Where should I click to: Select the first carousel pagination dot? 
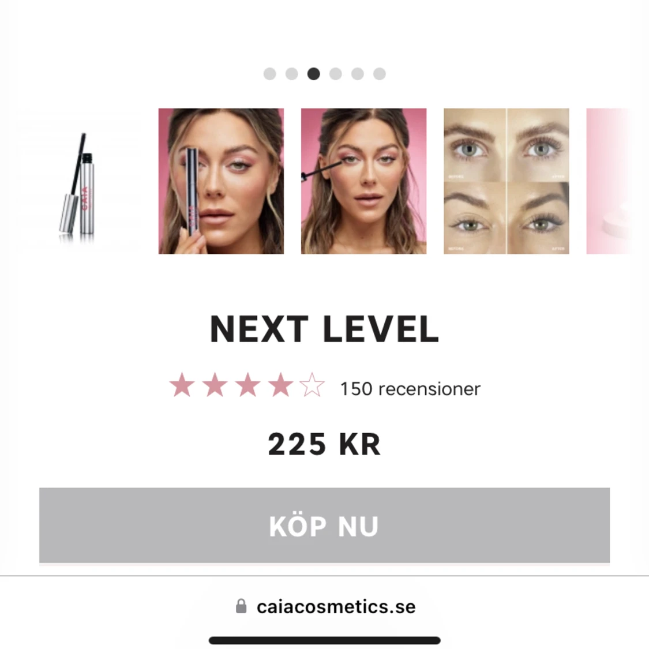click(270, 74)
